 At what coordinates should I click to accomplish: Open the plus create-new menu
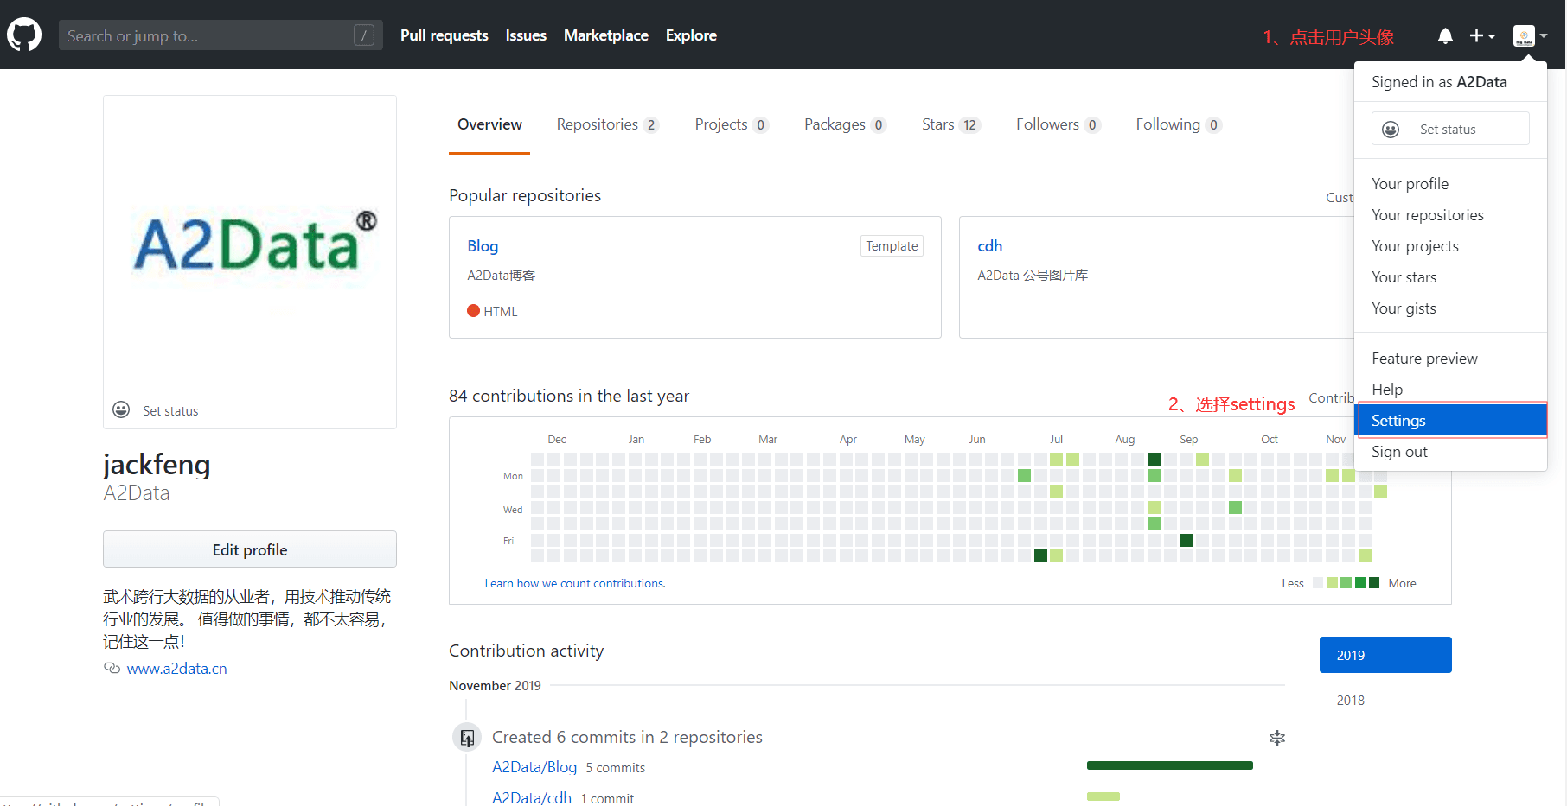[1482, 35]
